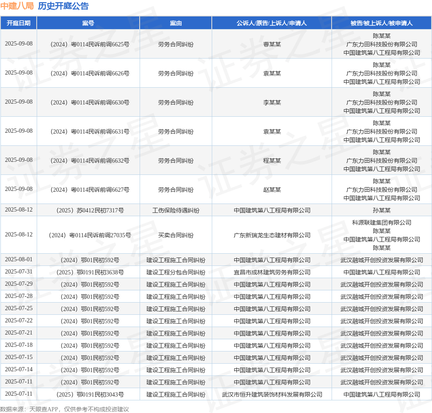Image resolution: width=432 pixels, height=413 pixels.
Task: Click the 中建八局 title text
Action: (17, 6)
